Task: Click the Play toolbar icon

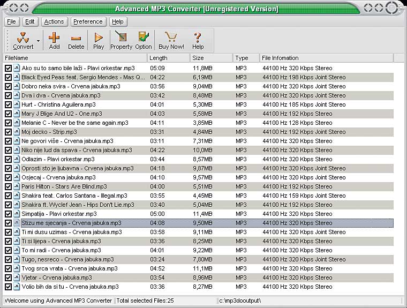Action: tap(99, 37)
